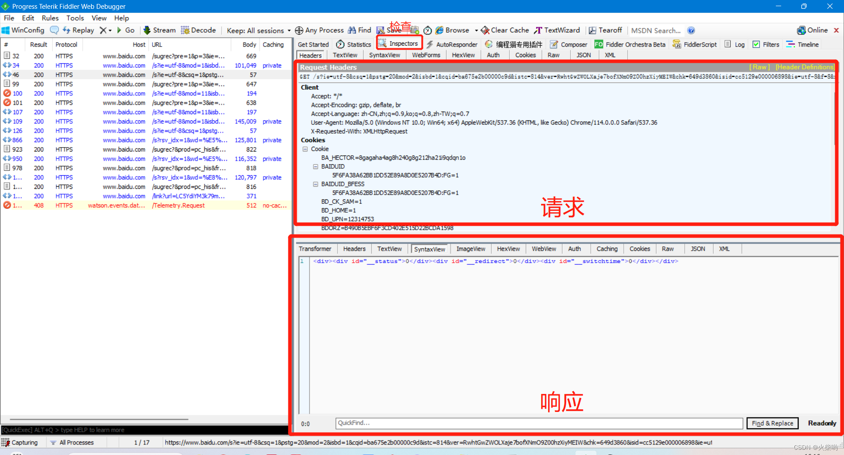Collapse the BAIDUID cookie node
This screenshot has width=844, height=455.
click(315, 167)
